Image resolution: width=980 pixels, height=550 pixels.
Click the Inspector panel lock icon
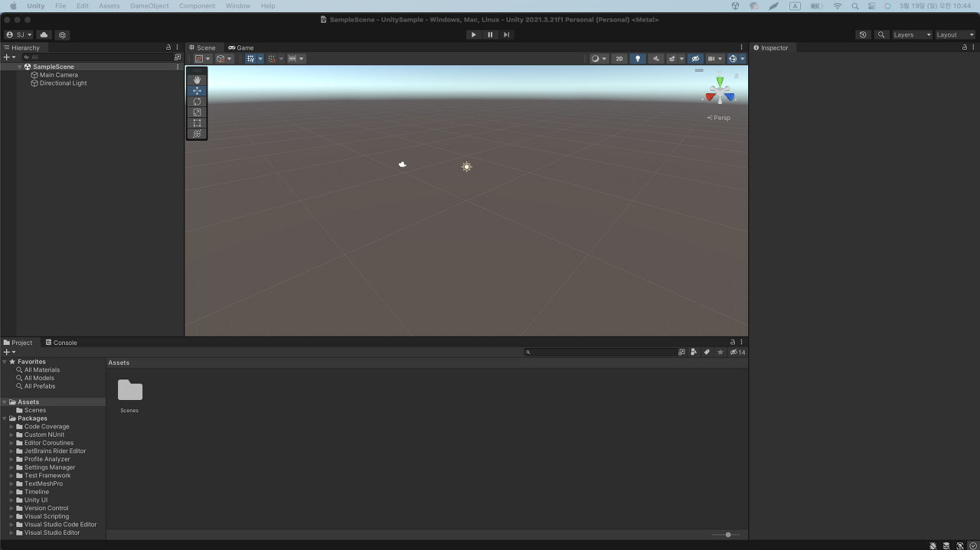[x=964, y=47]
